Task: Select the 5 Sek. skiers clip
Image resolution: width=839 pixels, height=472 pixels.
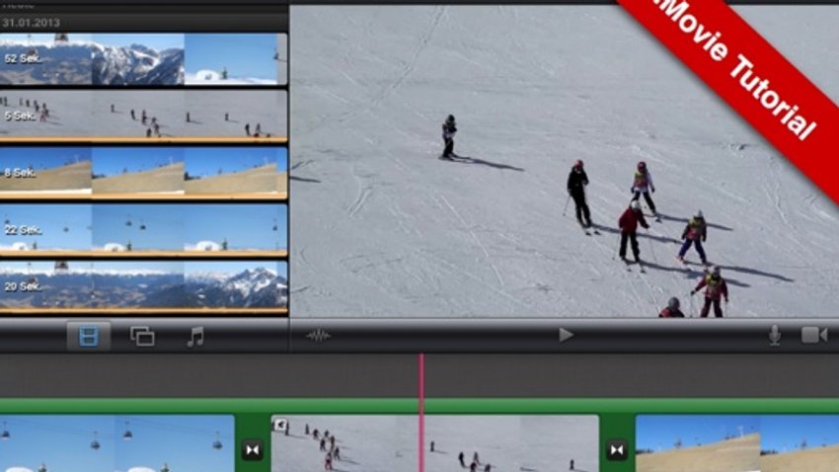Action: coord(143,116)
